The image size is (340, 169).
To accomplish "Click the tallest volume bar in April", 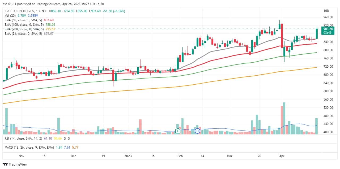I will coord(284,118).
